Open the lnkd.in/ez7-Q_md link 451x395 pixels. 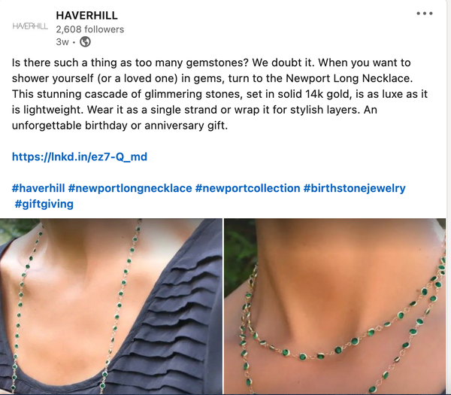[80, 157]
